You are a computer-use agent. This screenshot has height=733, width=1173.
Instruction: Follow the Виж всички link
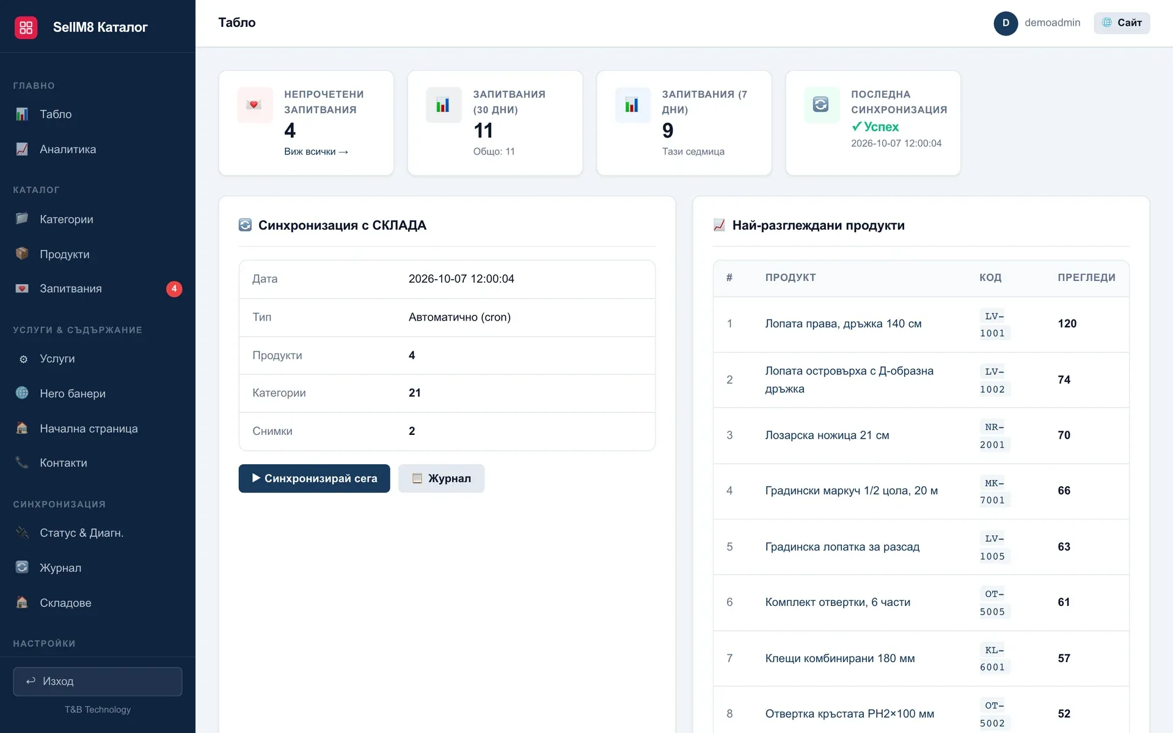click(x=316, y=151)
